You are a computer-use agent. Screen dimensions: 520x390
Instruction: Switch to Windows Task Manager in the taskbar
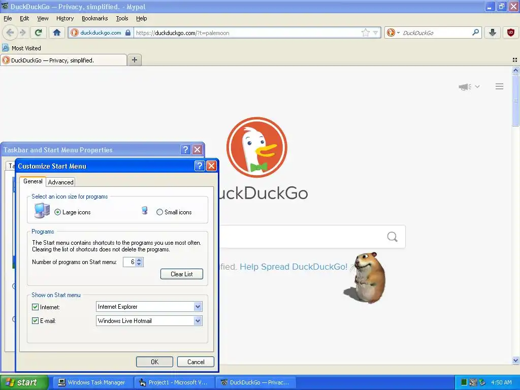[x=92, y=382]
